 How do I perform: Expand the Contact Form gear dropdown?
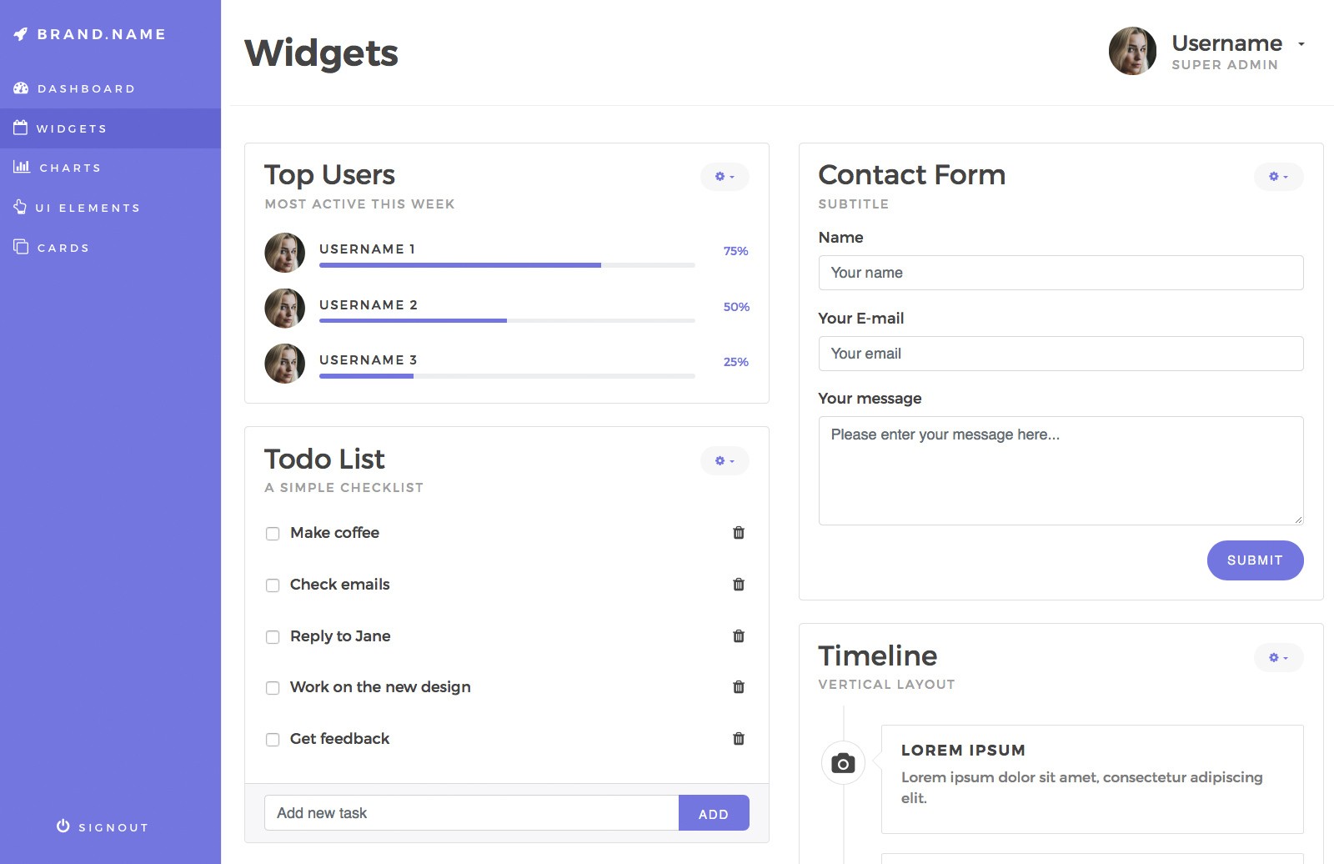pyautogui.click(x=1278, y=177)
